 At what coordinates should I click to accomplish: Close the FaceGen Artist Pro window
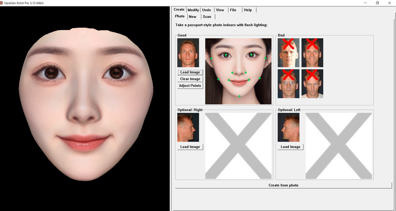[390, 3]
